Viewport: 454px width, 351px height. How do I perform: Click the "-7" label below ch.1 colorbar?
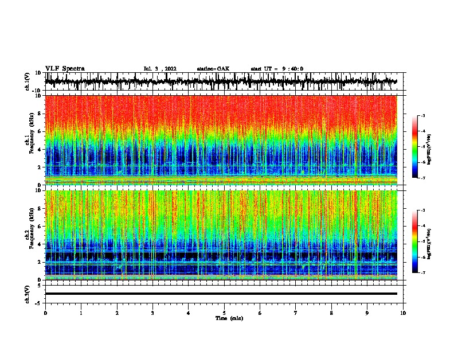(x=423, y=178)
